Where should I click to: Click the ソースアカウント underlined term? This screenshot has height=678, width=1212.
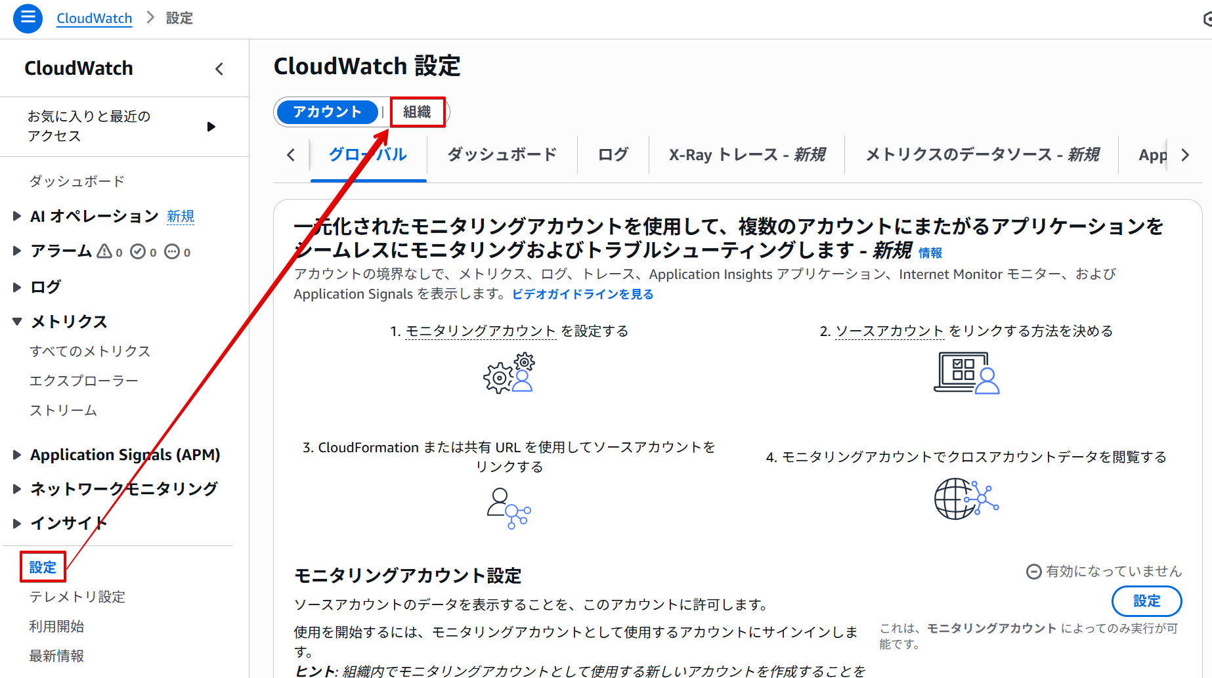point(890,331)
